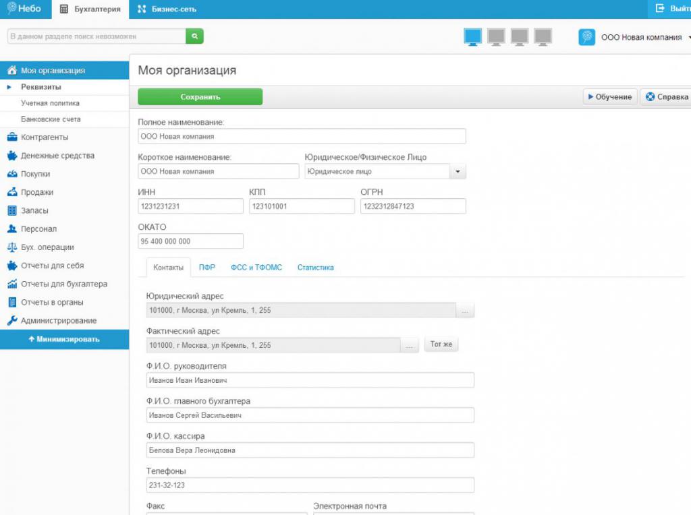The height and width of the screenshot is (515, 691).
Task: Open Администрирование wrench menu item
Action: coord(58,321)
